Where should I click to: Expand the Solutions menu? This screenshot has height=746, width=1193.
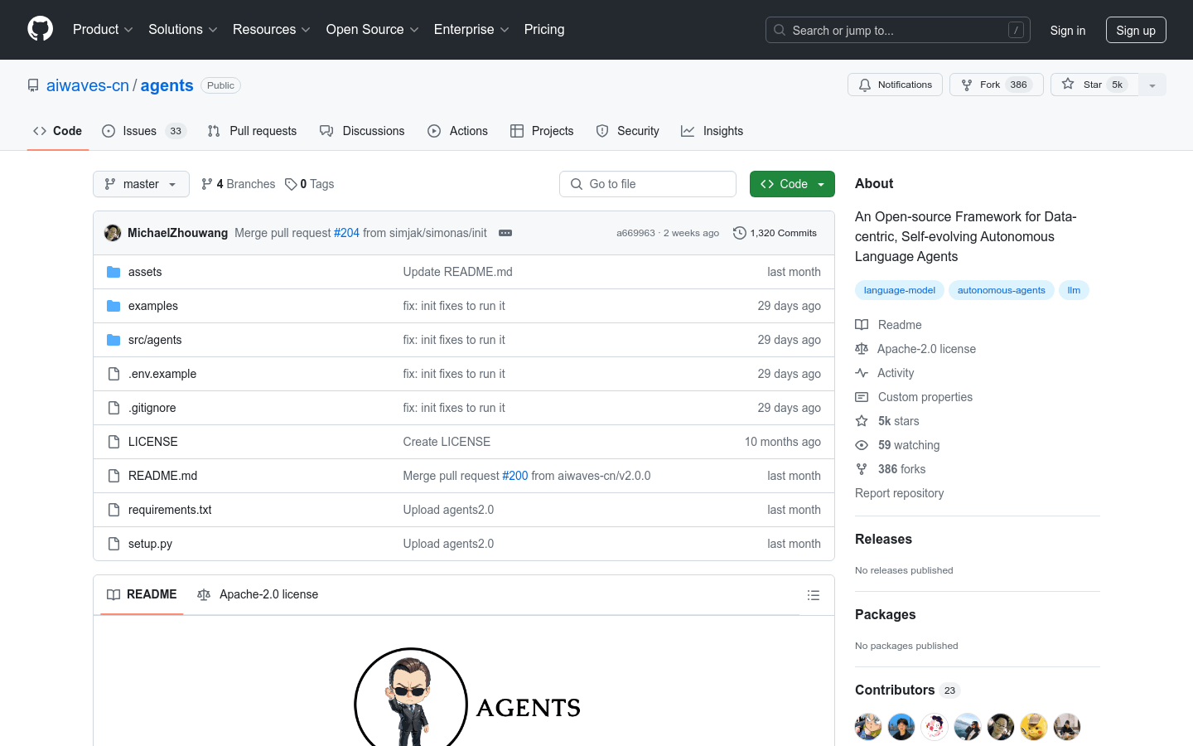[x=182, y=29]
